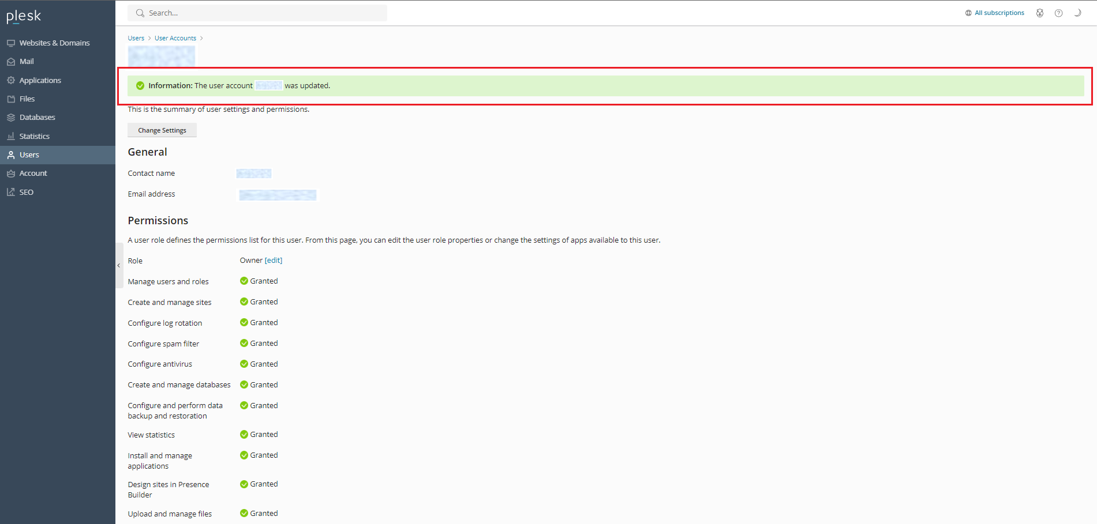Collapse the left sidebar using the arrow handle
Viewport: 1097px width, 524px height.
(x=119, y=265)
